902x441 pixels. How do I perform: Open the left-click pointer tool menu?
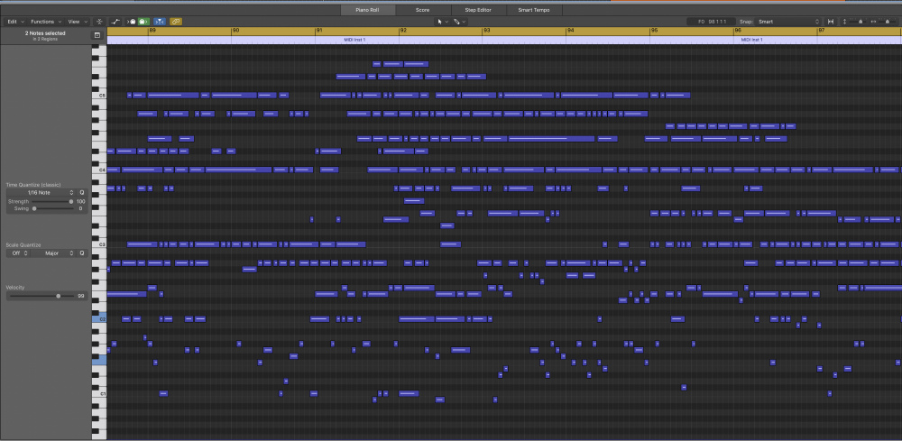[441, 21]
